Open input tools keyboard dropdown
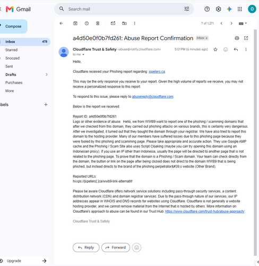 click(x=243, y=23)
